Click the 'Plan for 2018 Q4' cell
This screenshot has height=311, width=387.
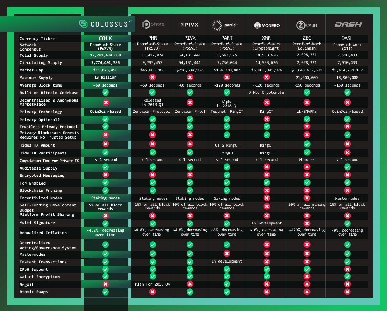pyautogui.click(x=153, y=284)
